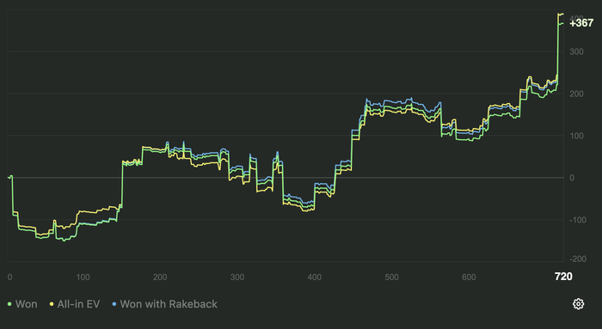Open the graph settings gear icon
Image resolution: width=602 pixels, height=329 pixels.
tap(578, 304)
